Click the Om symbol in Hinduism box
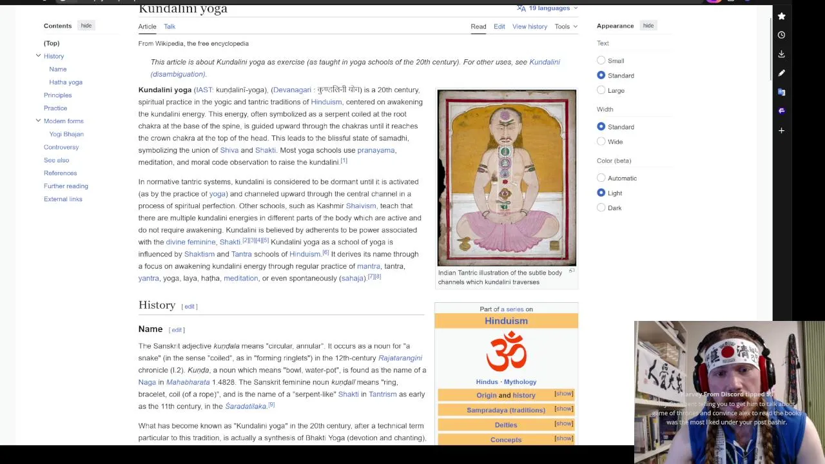The width and height of the screenshot is (825, 464). 506,352
